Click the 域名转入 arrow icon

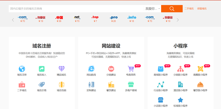tap(41, 69)
